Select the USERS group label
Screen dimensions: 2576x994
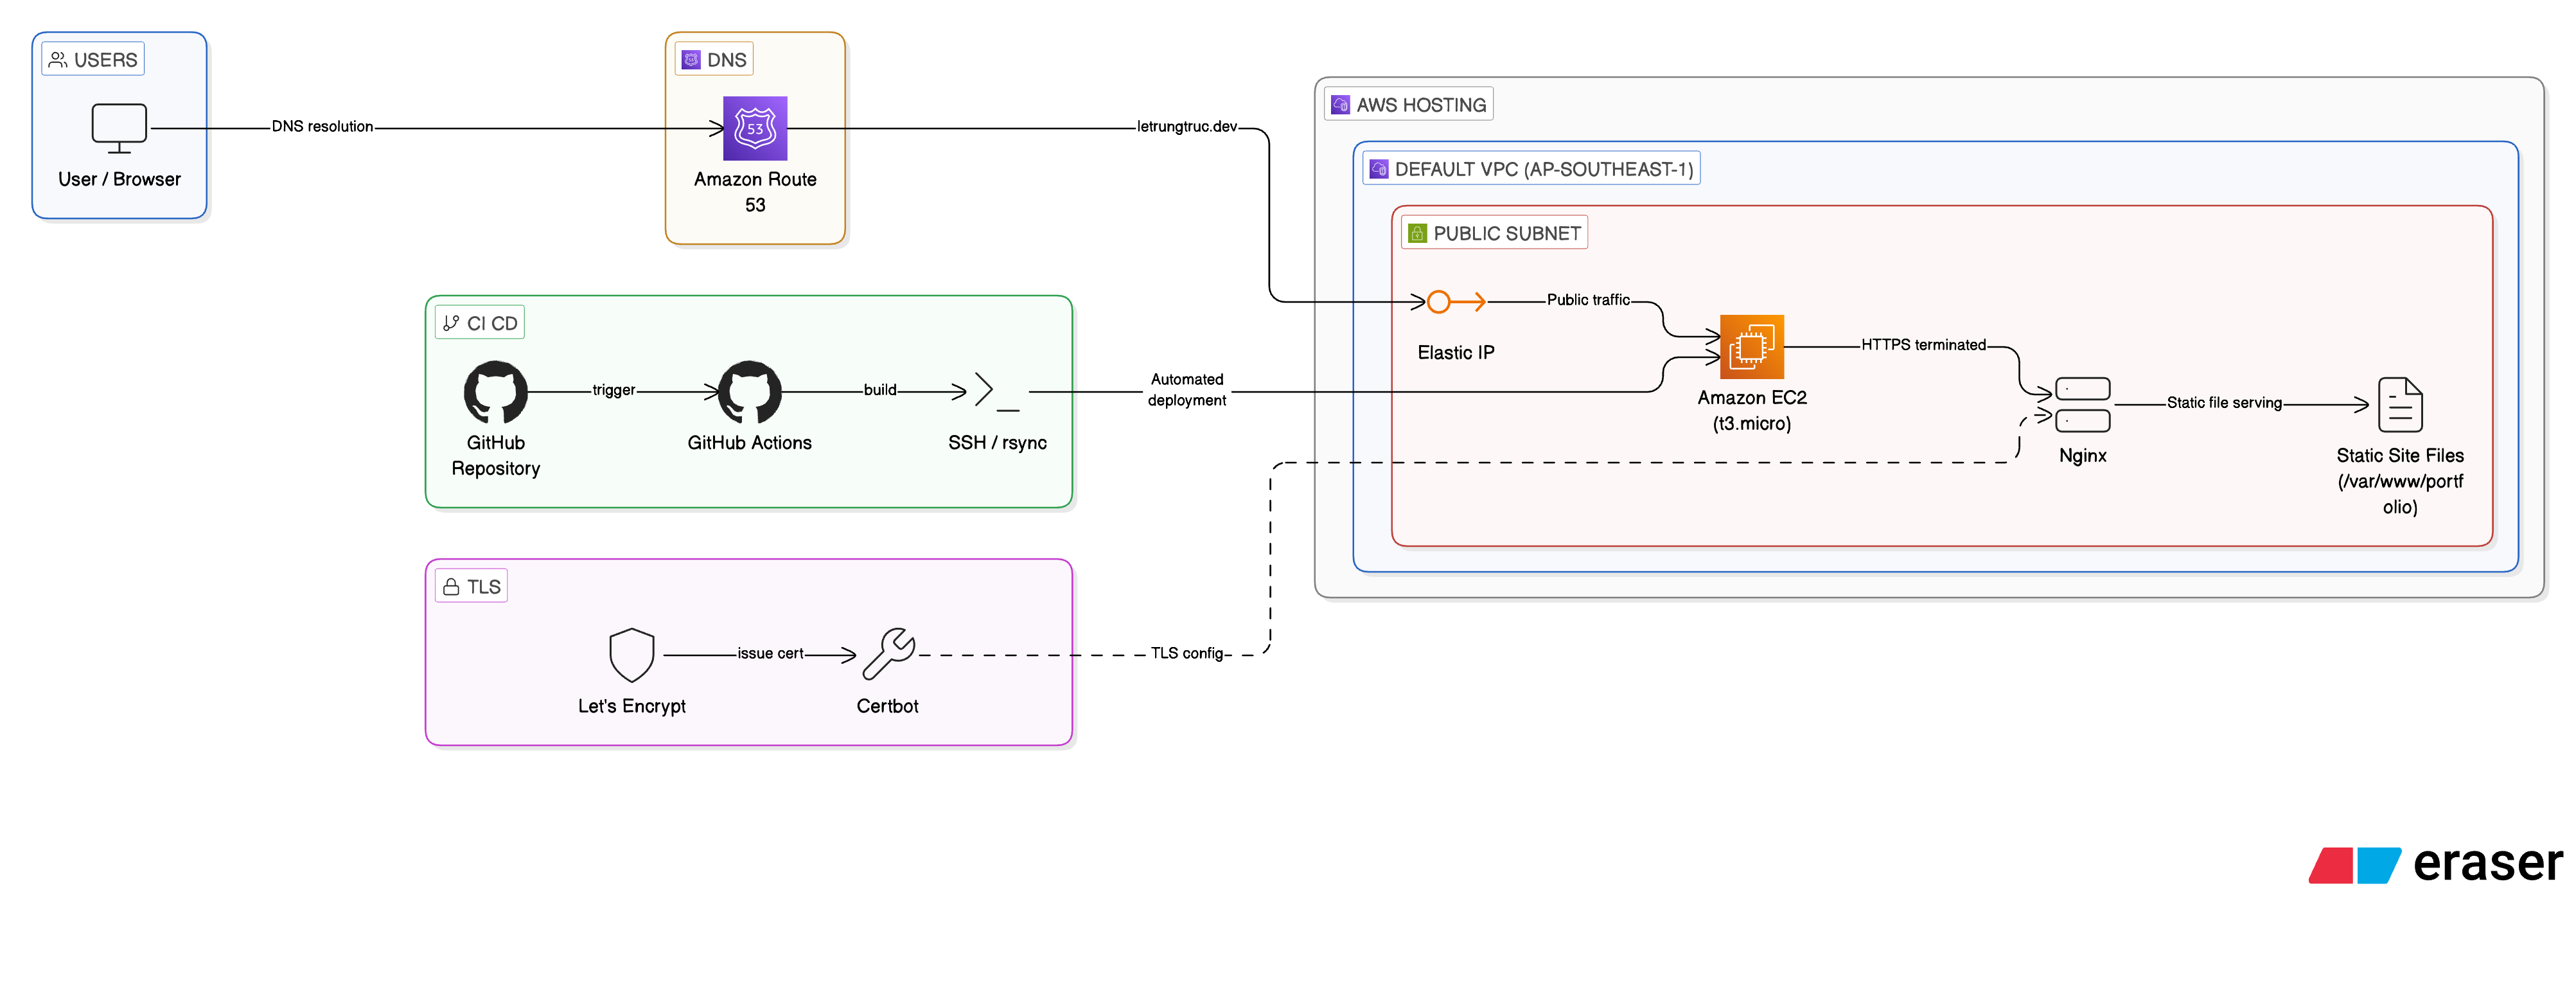point(93,60)
